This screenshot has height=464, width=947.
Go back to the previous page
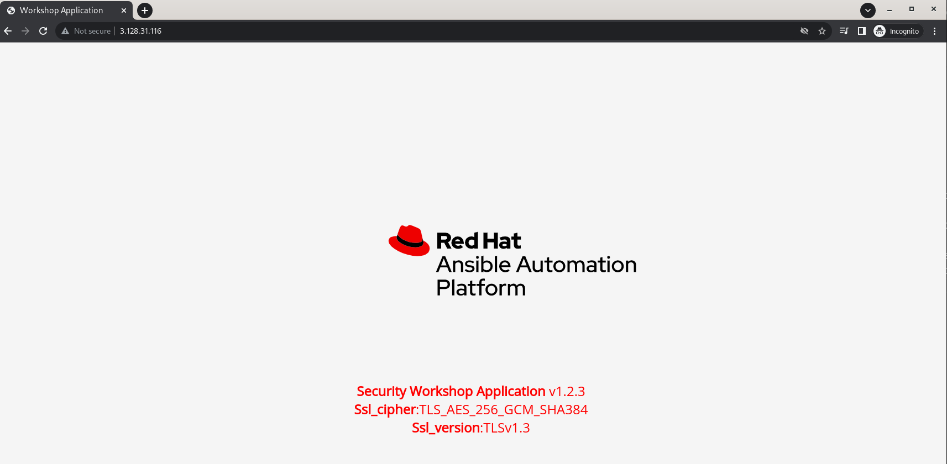(x=8, y=31)
